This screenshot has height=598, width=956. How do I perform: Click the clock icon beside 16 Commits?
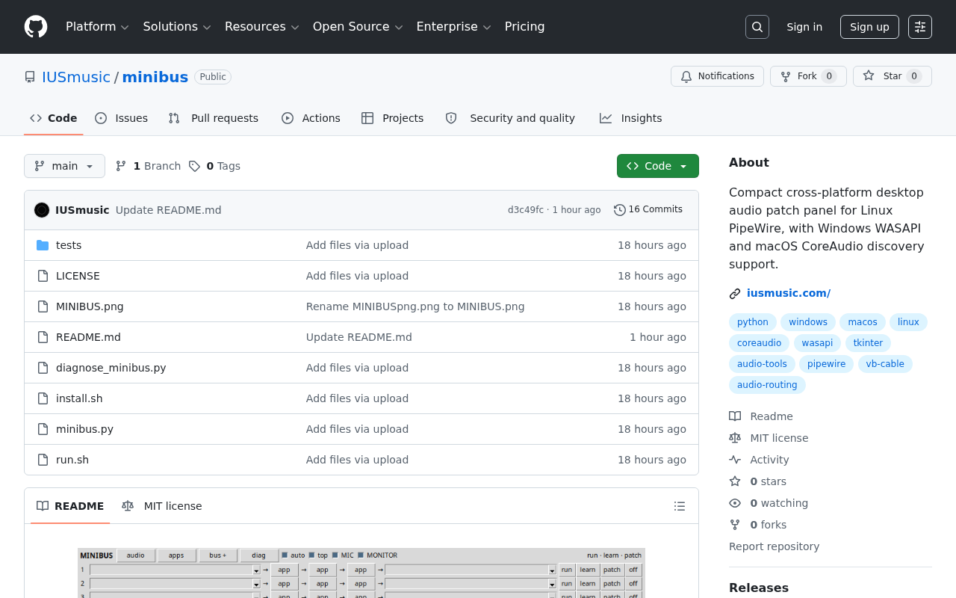pyautogui.click(x=620, y=210)
